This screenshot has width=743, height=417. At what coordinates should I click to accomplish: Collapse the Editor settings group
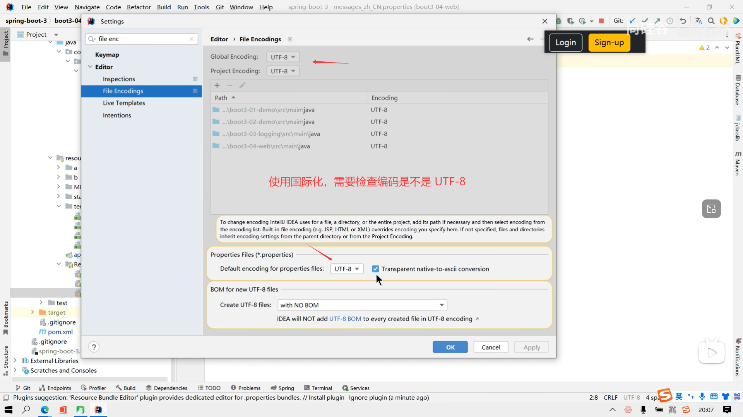point(90,67)
